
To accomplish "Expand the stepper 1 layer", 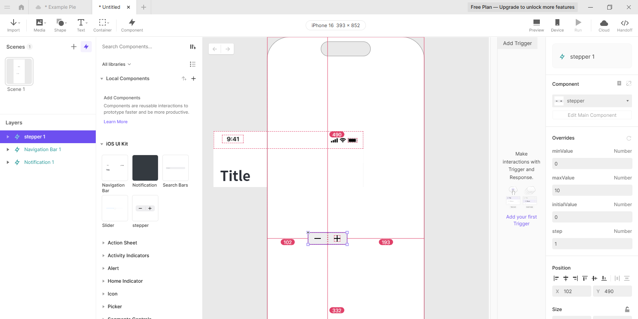I will [8, 137].
